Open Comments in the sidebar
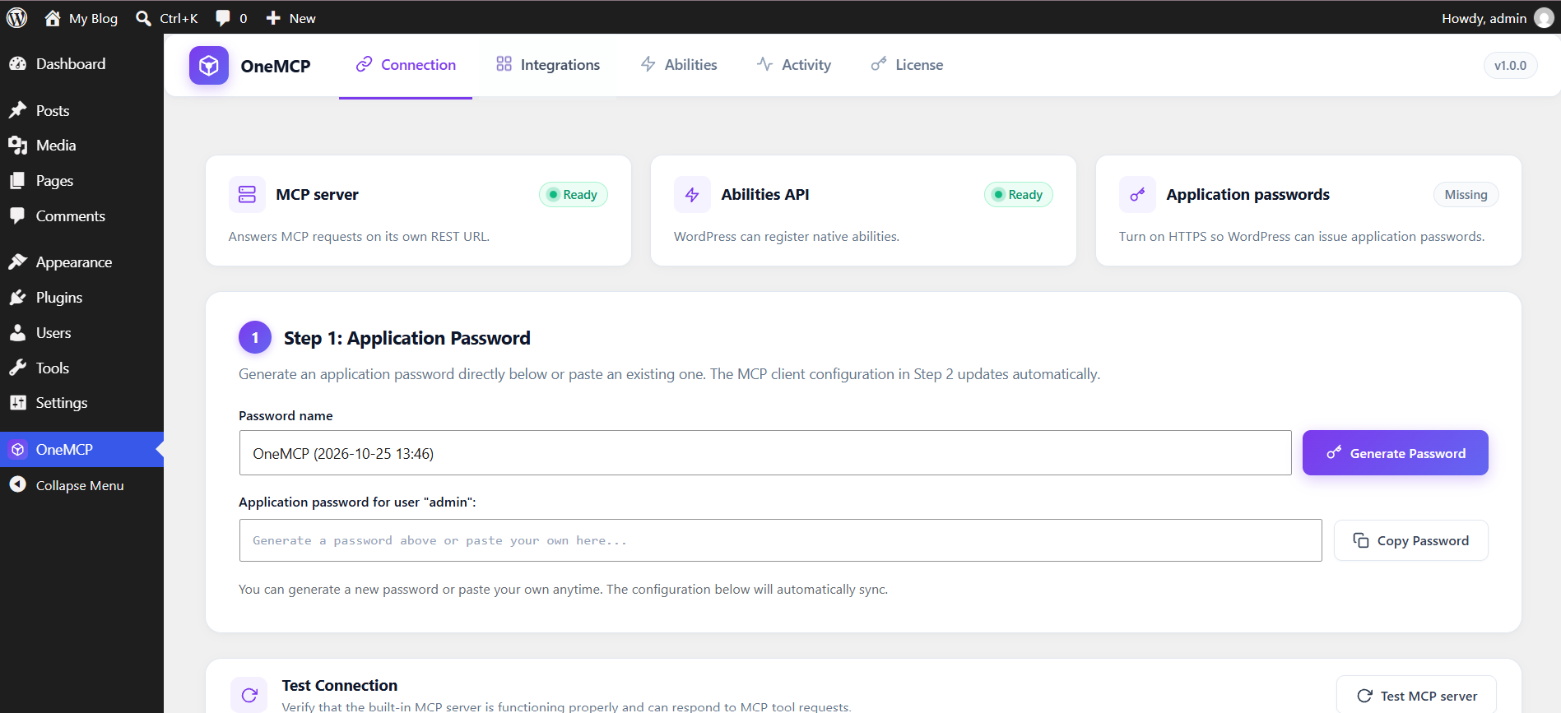This screenshot has width=1561, height=713. (81, 216)
